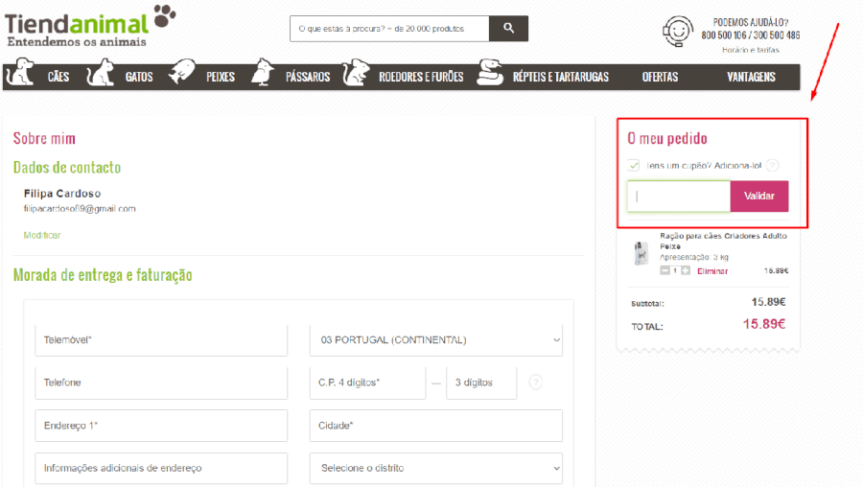Open the Vantagens menu item
Image resolution: width=863 pixels, height=487 pixels.
pos(751,77)
